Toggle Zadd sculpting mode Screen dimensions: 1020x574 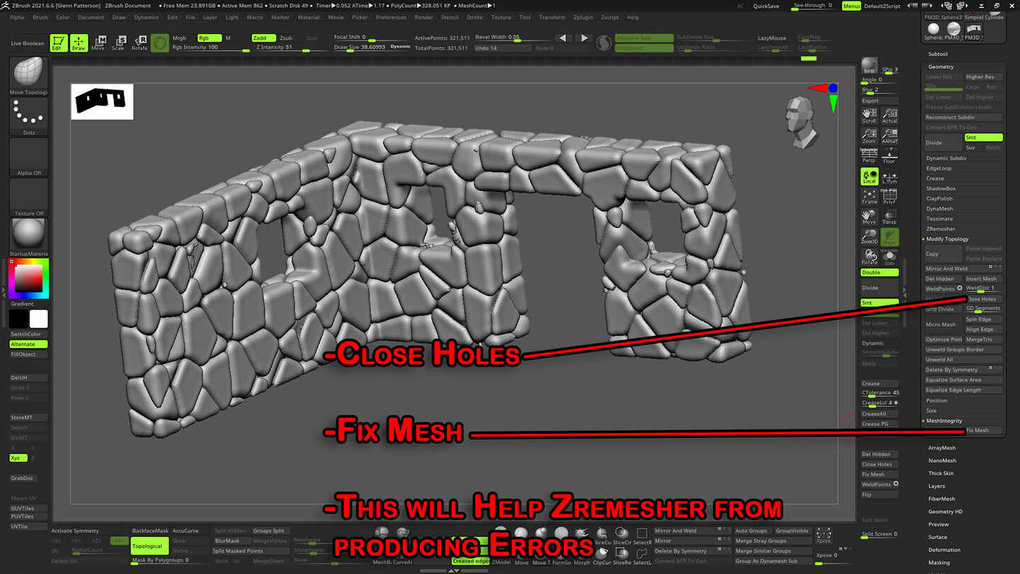pos(263,38)
